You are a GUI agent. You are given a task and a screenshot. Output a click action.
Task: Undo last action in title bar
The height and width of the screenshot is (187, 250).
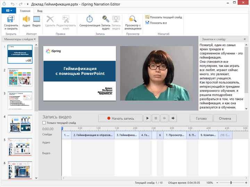coord(12,4)
